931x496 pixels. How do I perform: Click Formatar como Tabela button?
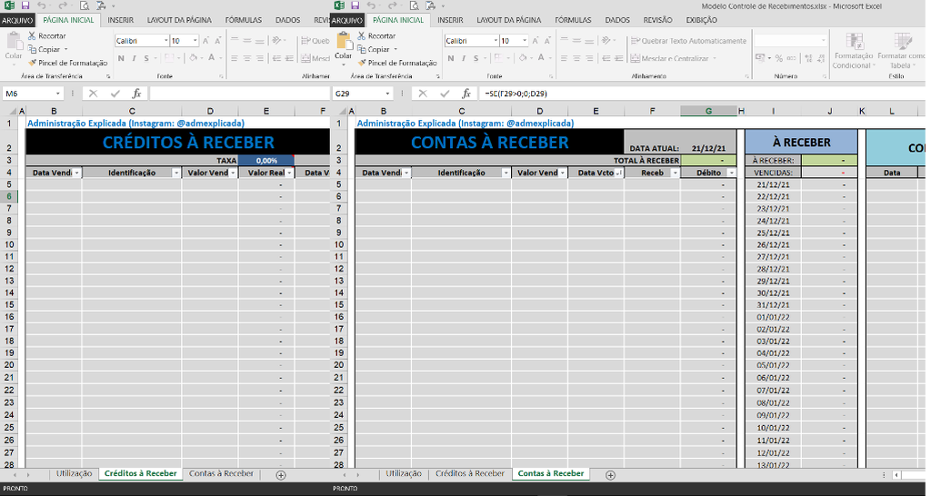tap(901, 51)
